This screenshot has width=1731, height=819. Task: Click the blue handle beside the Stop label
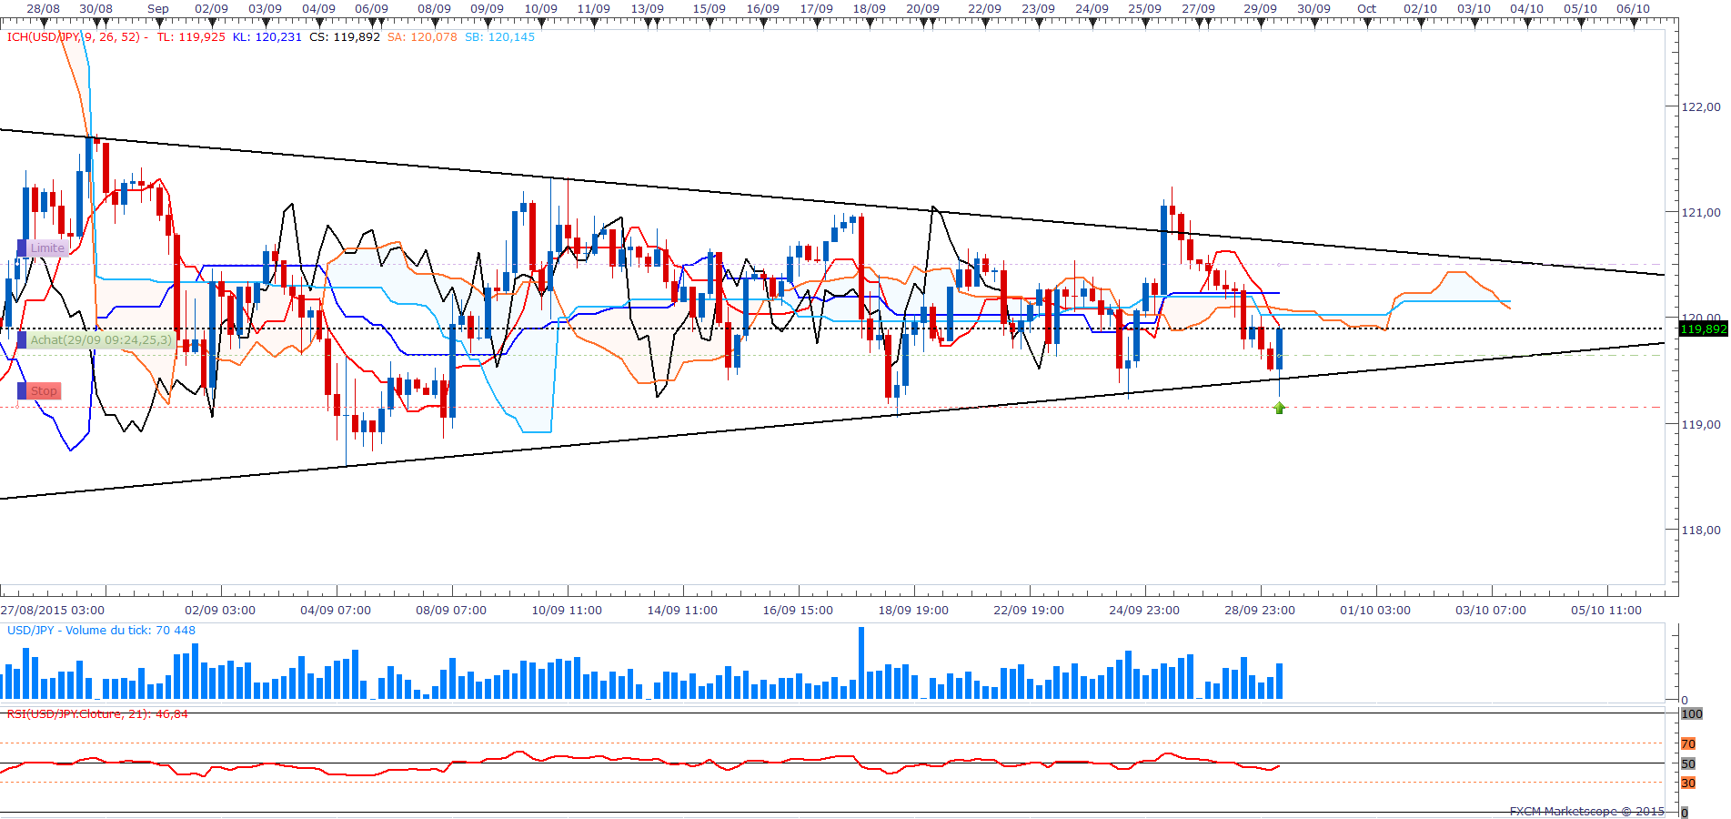click(x=22, y=391)
